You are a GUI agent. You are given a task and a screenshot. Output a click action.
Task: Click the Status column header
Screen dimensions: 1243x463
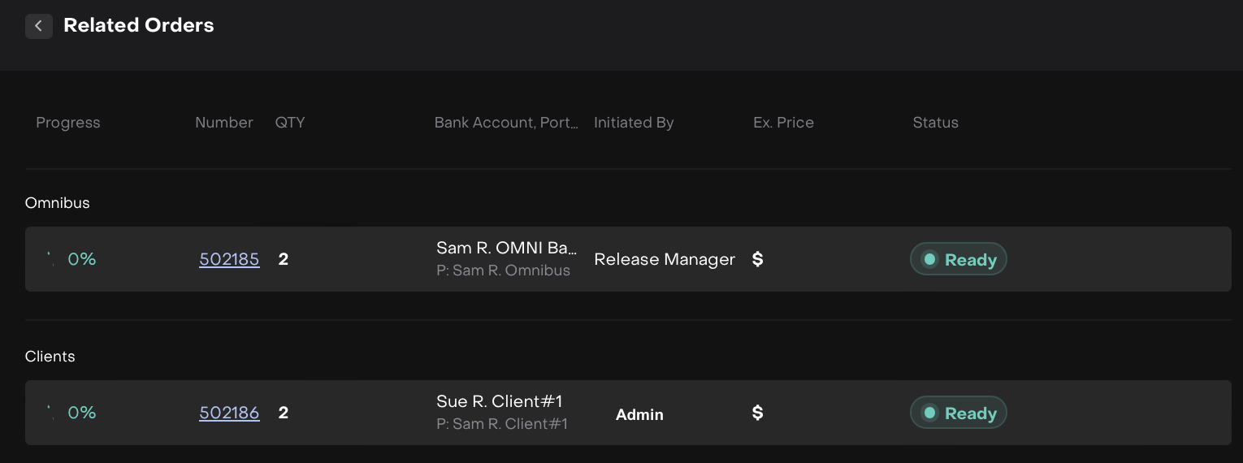tap(935, 123)
